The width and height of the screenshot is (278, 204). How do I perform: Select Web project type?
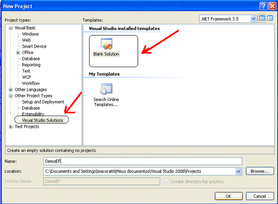pyautogui.click(x=26, y=40)
